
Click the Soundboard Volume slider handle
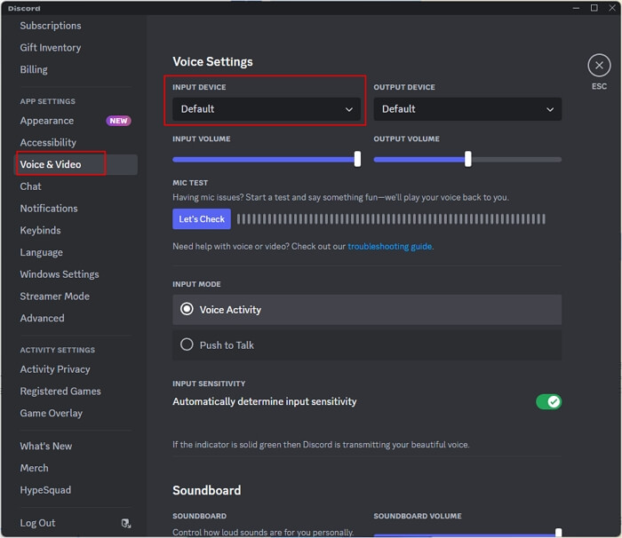pyautogui.click(x=558, y=533)
